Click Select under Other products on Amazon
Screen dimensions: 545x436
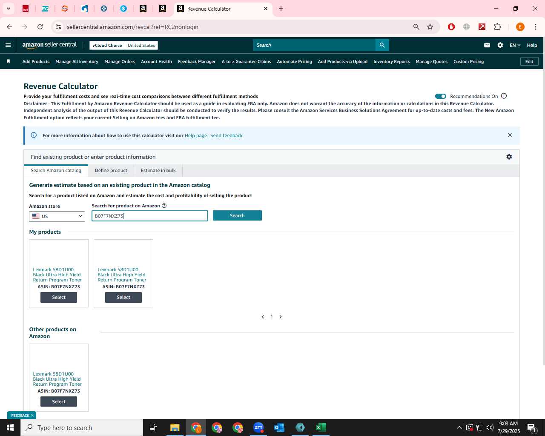click(59, 402)
